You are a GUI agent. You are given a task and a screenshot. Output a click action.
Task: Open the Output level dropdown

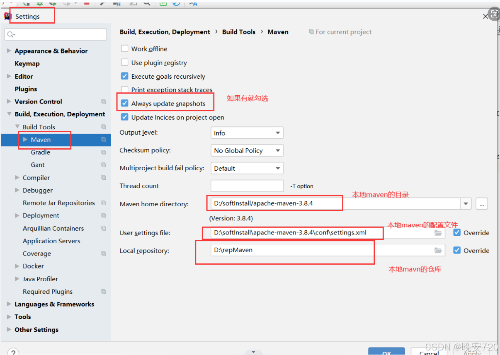(x=247, y=133)
